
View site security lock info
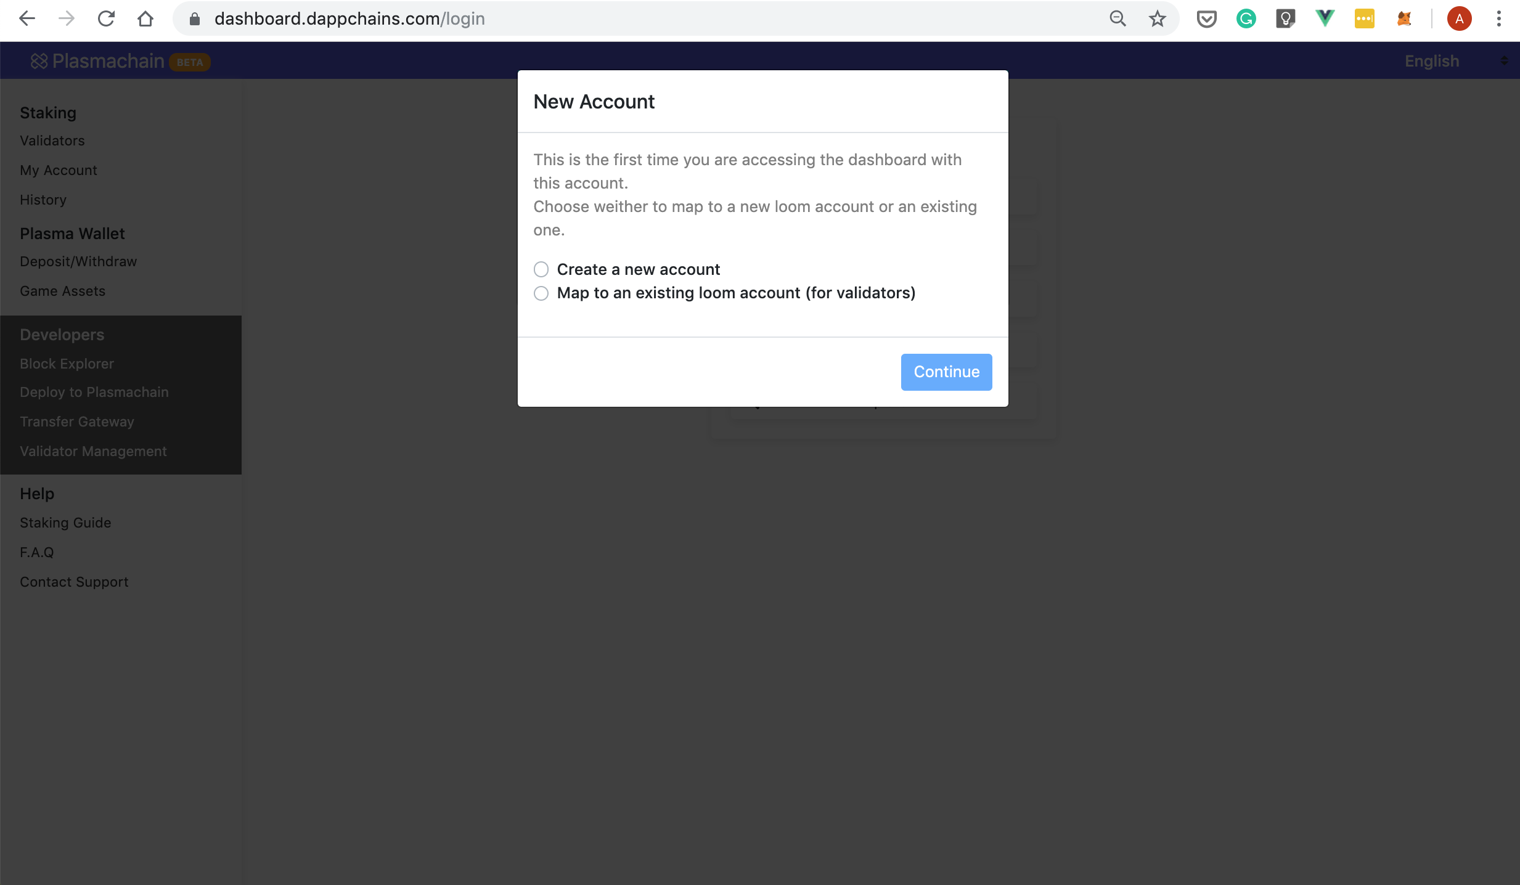click(195, 19)
